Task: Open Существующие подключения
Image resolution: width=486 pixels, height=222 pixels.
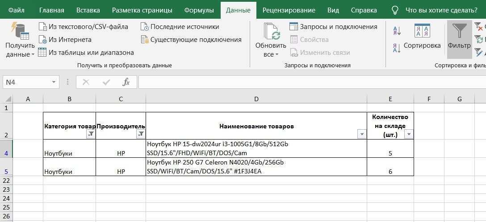Action: click(191, 40)
